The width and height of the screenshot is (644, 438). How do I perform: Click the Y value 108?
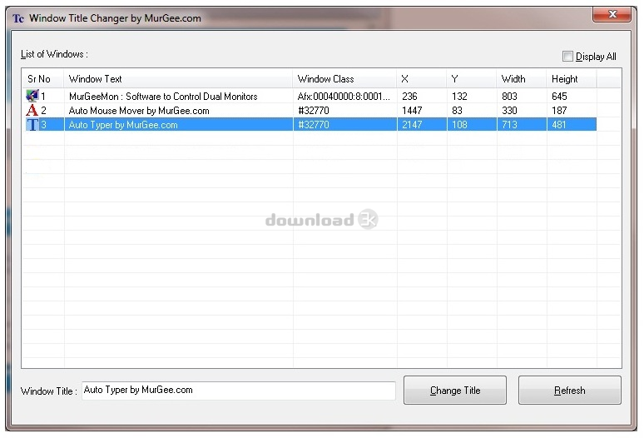tap(459, 125)
